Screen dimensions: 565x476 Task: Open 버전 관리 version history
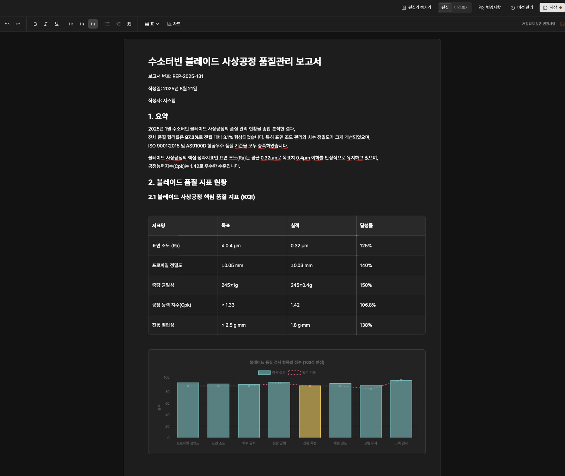click(x=522, y=7)
